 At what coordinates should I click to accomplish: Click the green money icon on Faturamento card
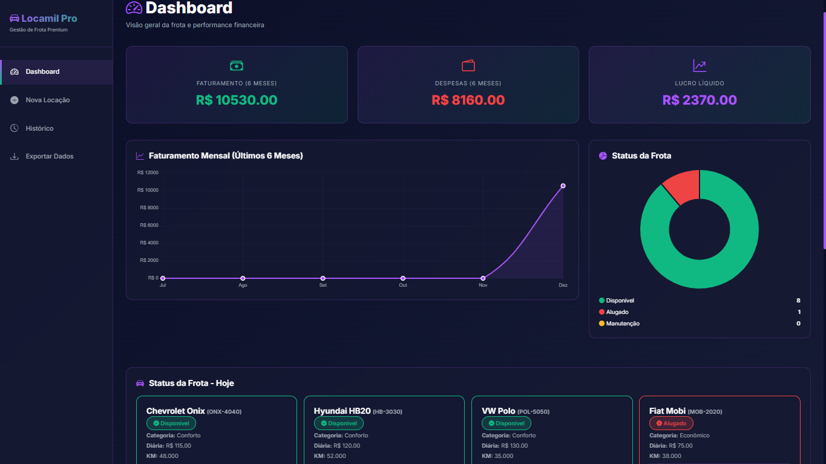237,65
